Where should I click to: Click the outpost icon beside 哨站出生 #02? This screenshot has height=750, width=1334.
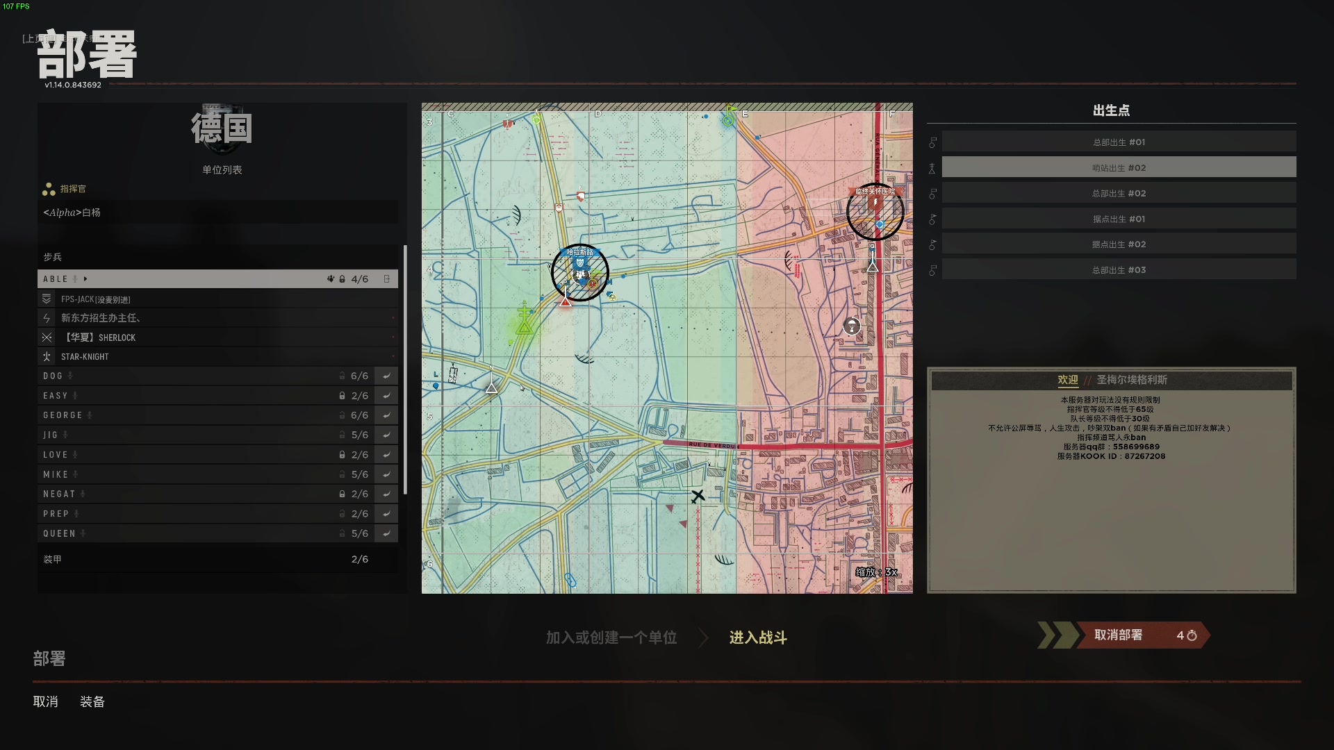932,168
